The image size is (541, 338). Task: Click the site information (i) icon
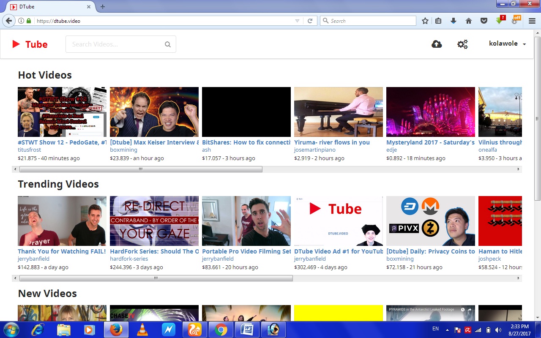(x=21, y=21)
